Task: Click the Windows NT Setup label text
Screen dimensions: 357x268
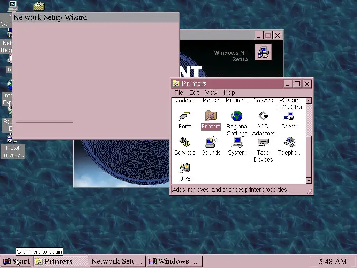Action: click(231, 56)
